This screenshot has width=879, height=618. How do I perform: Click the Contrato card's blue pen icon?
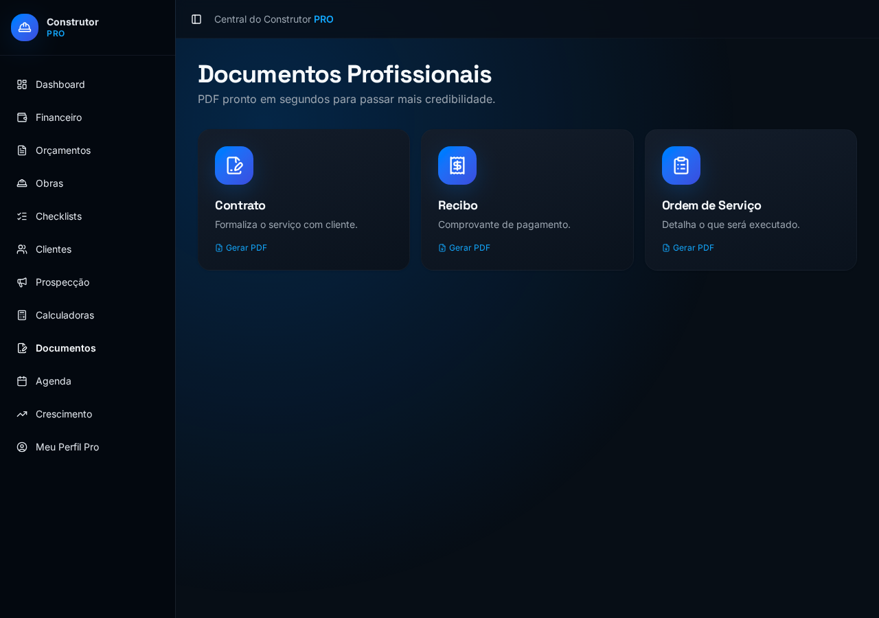(x=234, y=165)
